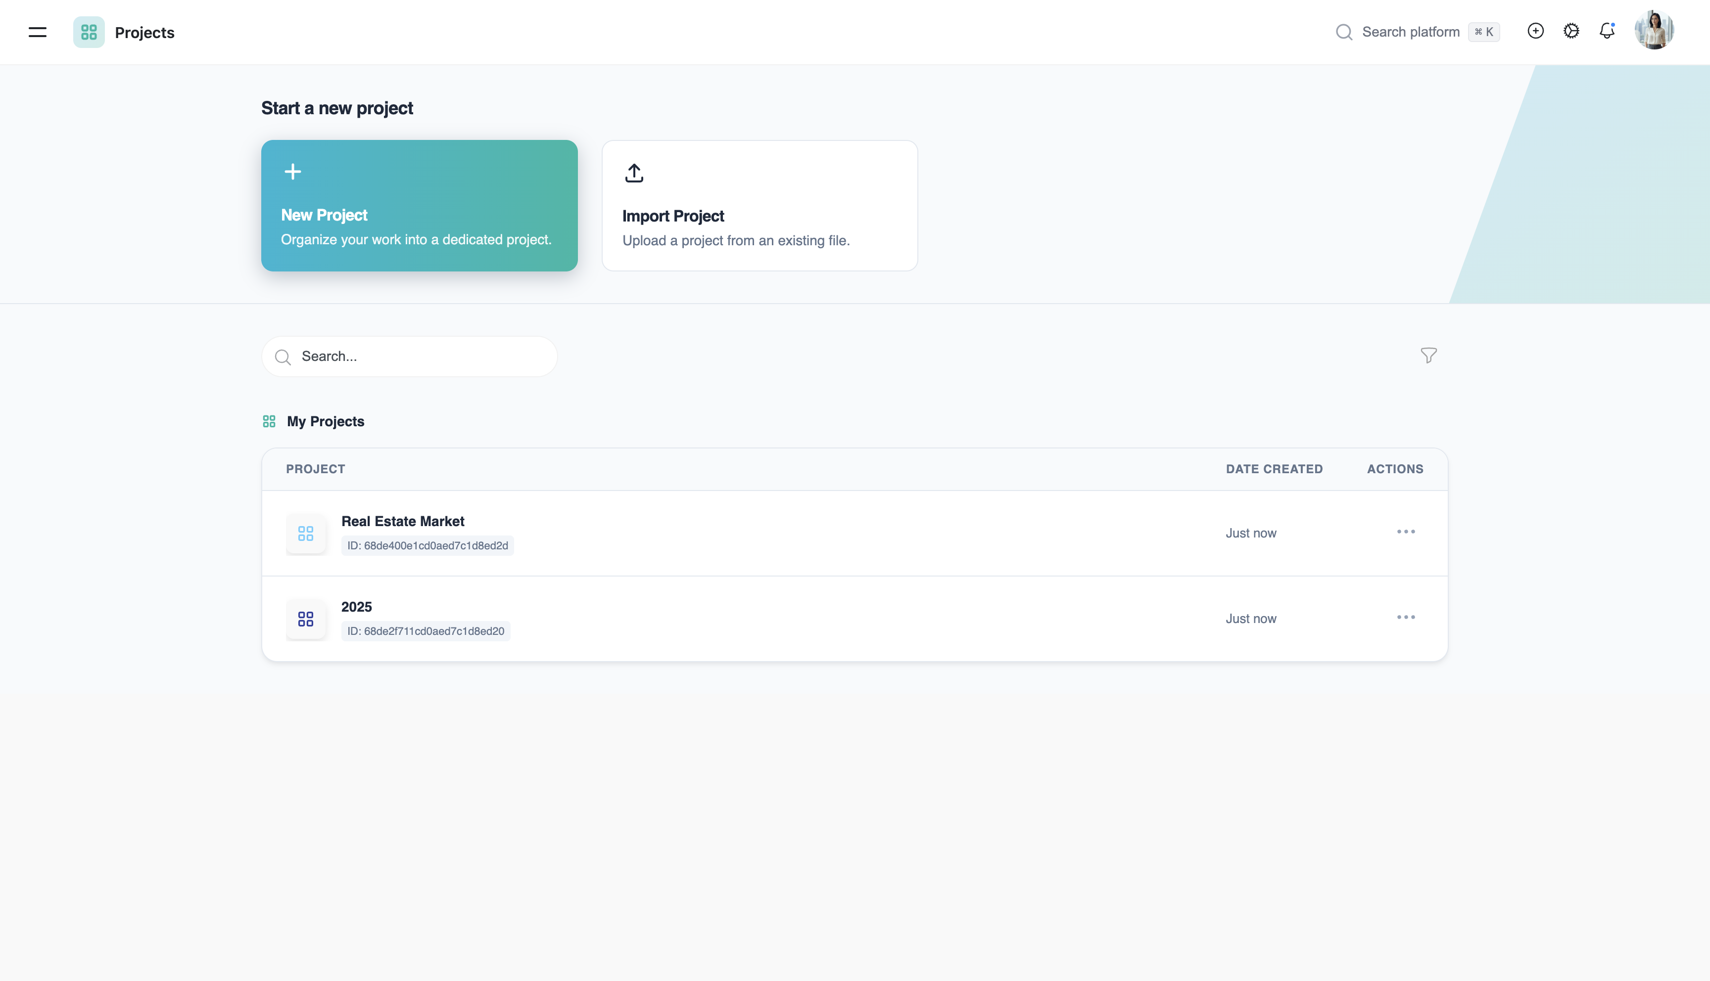Click the Import Project card
Image resolution: width=1710 pixels, height=981 pixels.
tap(760, 206)
